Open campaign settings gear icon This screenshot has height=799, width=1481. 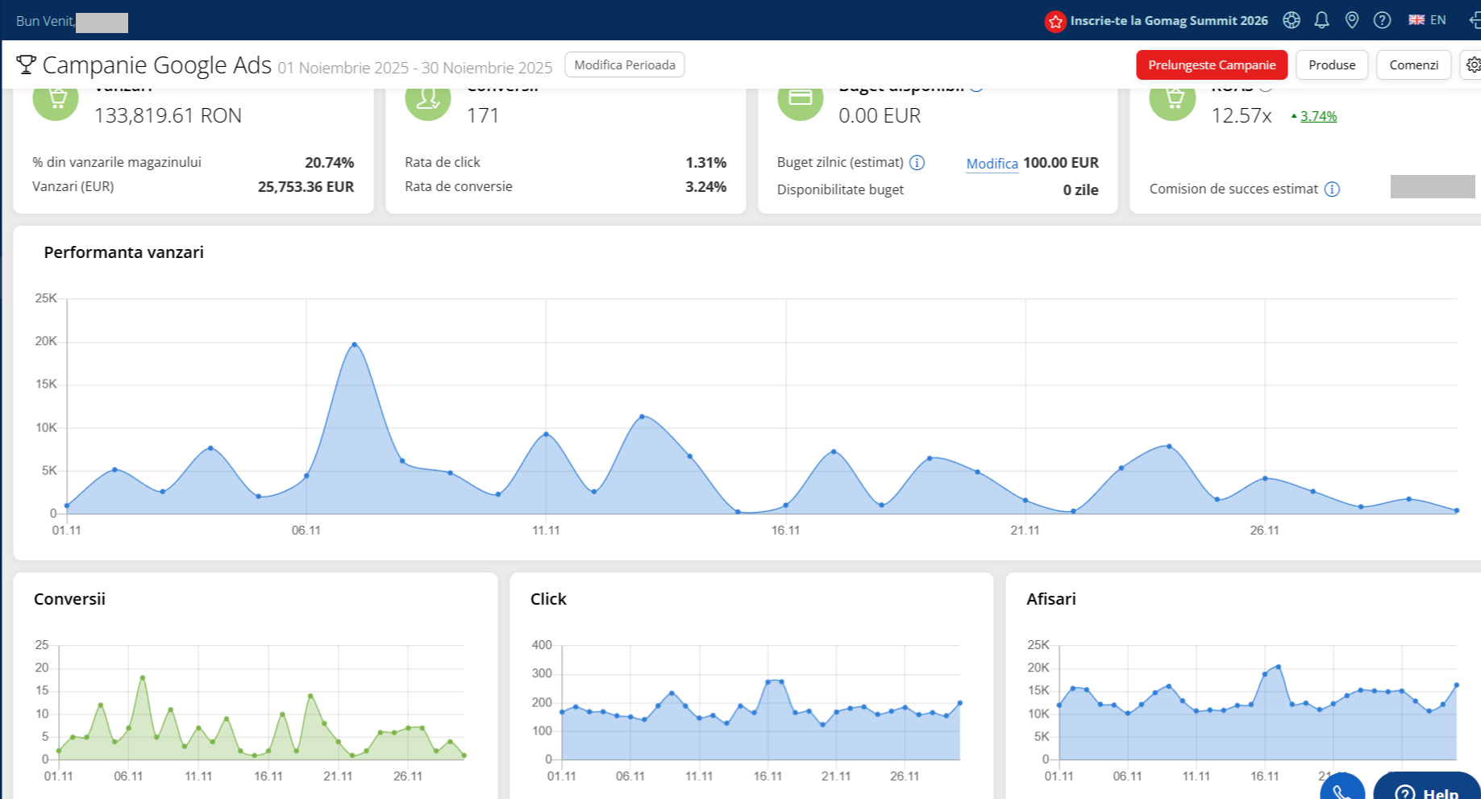click(1472, 65)
